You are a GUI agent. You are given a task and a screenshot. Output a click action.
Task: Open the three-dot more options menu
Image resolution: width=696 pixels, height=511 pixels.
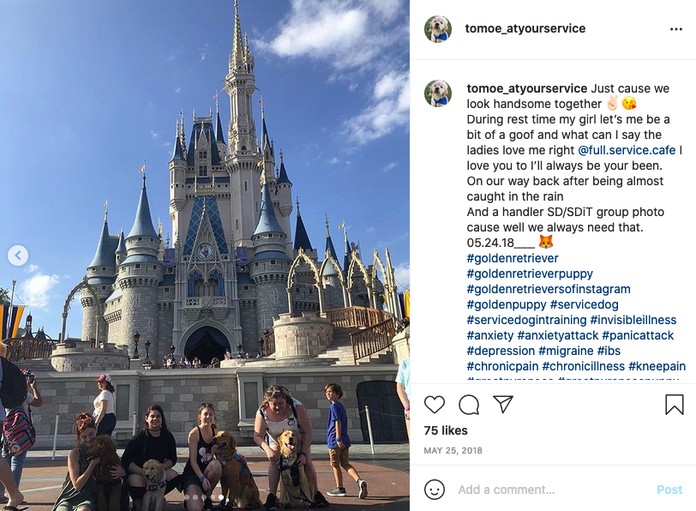pos(676,29)
